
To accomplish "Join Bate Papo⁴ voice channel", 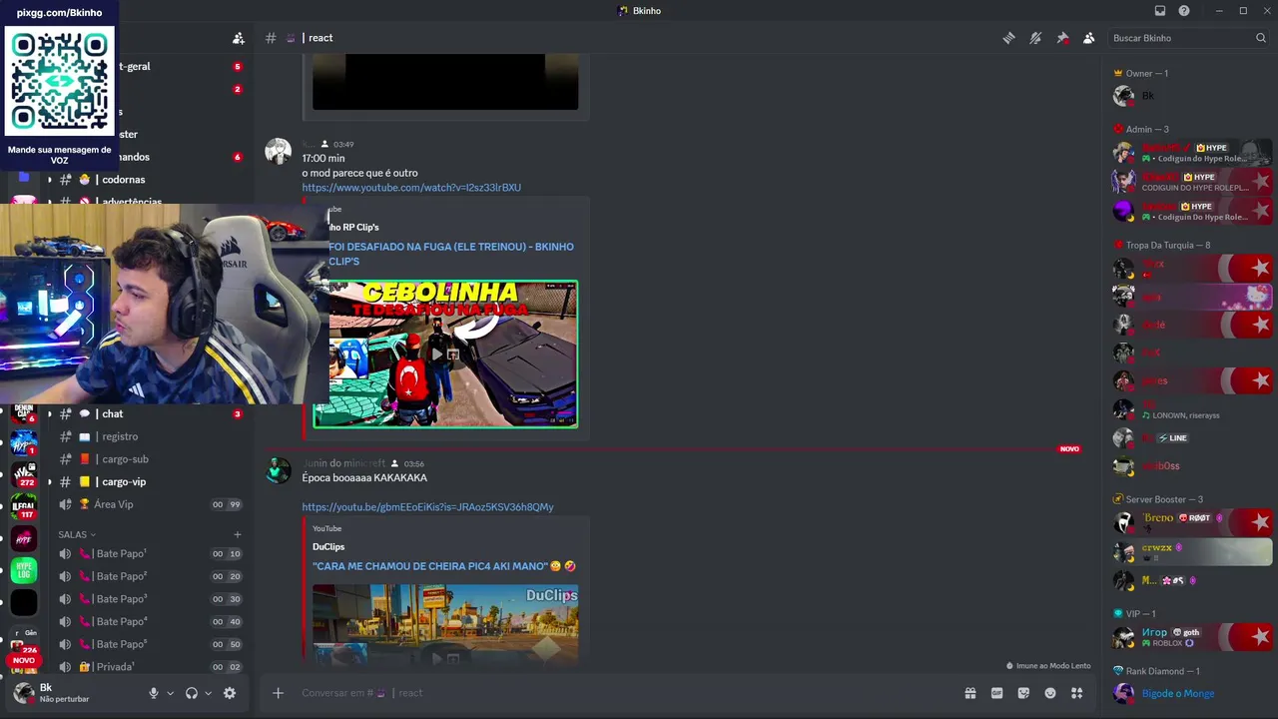I will pos(150,622).
